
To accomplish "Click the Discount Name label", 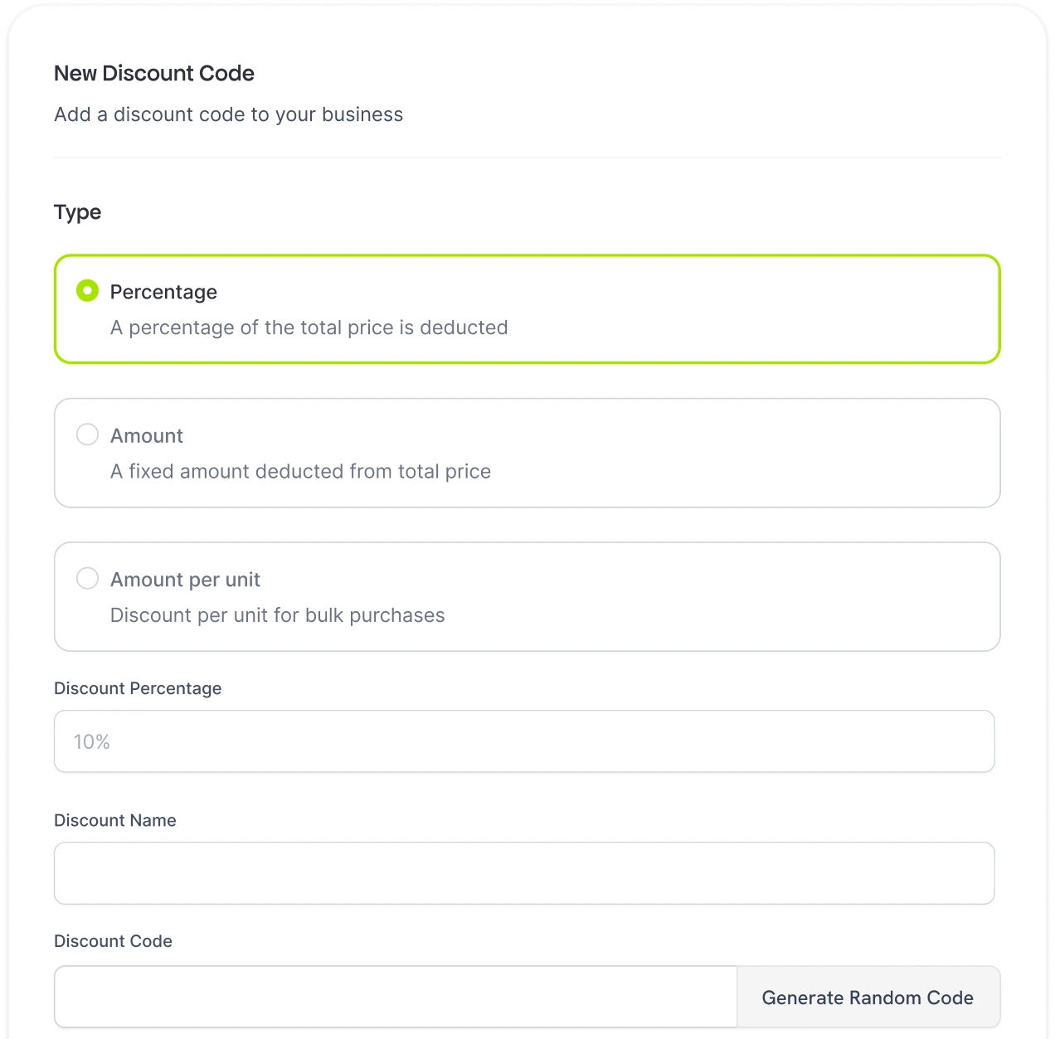I will 114,820.
